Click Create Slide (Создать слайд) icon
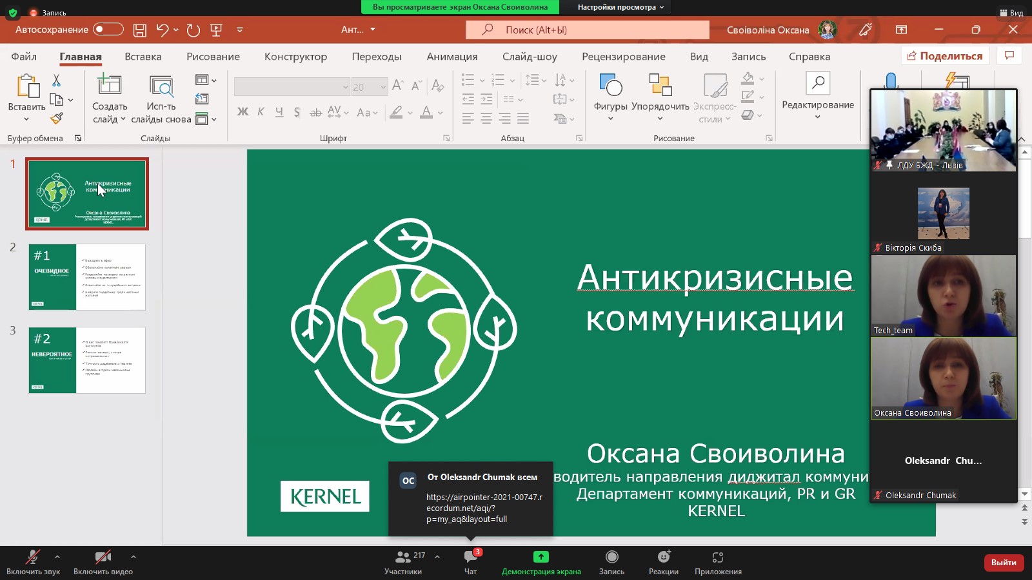 109,85
